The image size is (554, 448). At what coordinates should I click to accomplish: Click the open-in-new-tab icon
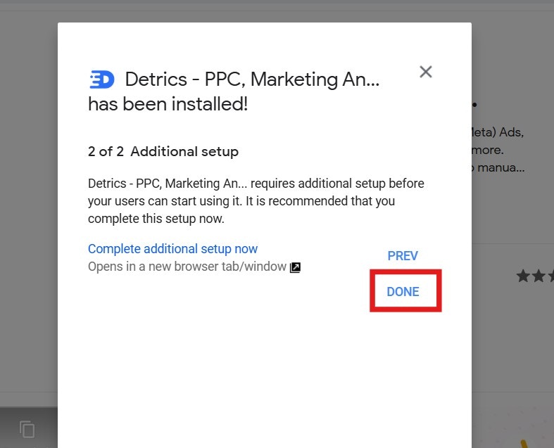pyautogui.click(x=296, y=267)
